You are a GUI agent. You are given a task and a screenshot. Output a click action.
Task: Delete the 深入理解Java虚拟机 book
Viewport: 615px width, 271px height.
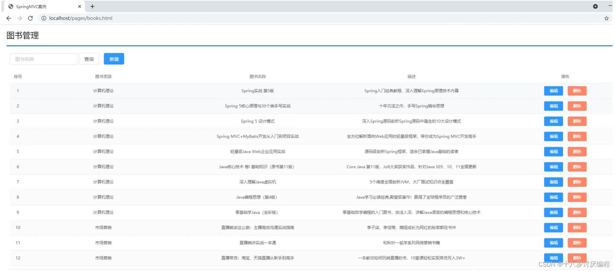pos(577,182)
